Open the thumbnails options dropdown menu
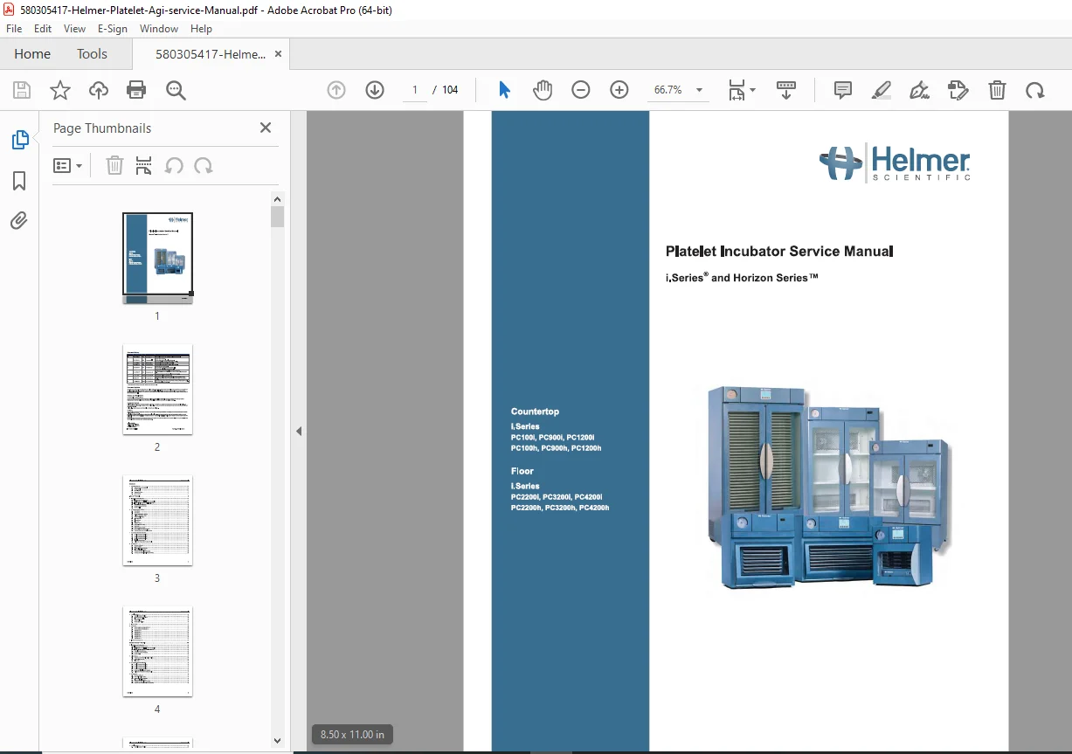The image size is (1072, 754). [x=67, y=165]
